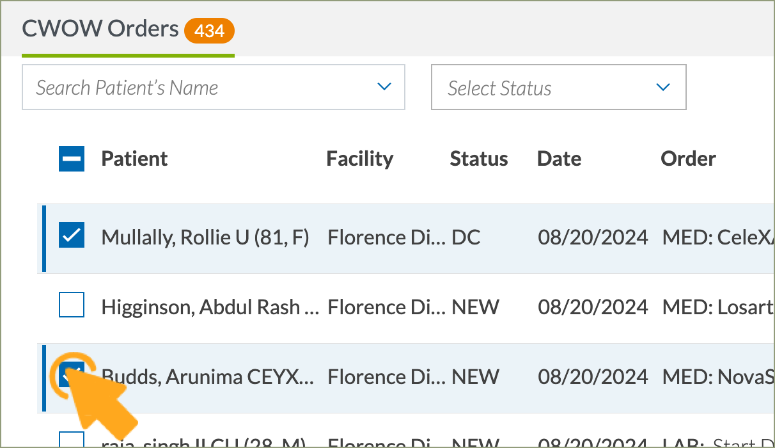Uncheck the Mullally, Rollie U row checkbox
The image size is (775, 448).
[72, 237]
